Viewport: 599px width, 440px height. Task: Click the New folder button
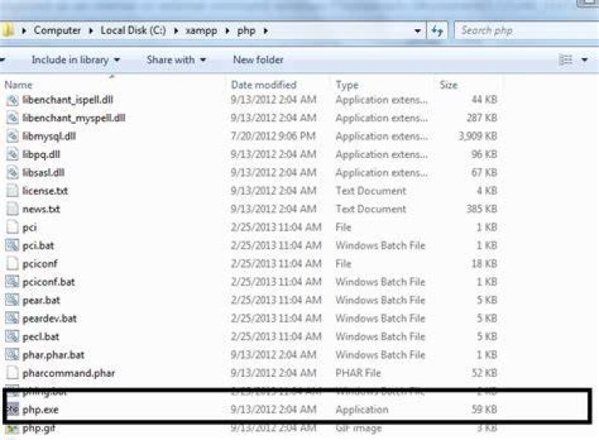pyautogui.click(x=258, y=60)
